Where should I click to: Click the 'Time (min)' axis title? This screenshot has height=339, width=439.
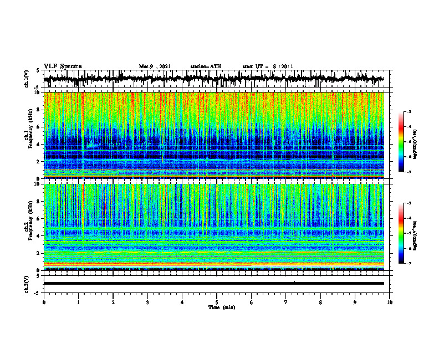222,307
